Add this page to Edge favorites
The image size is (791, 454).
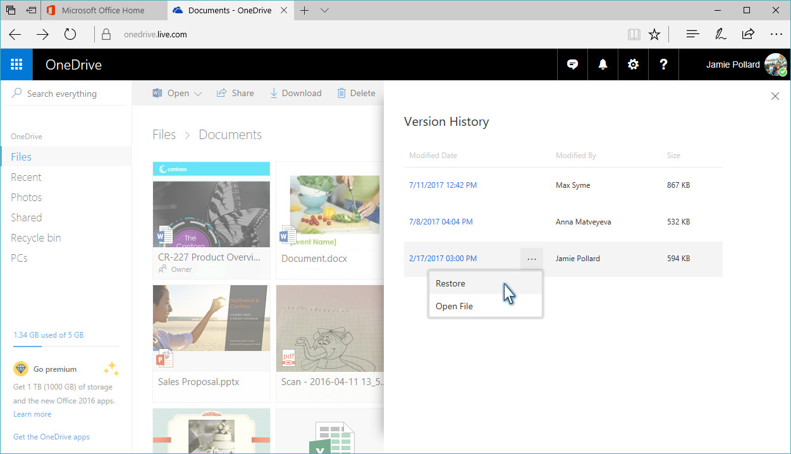[654, 34]
